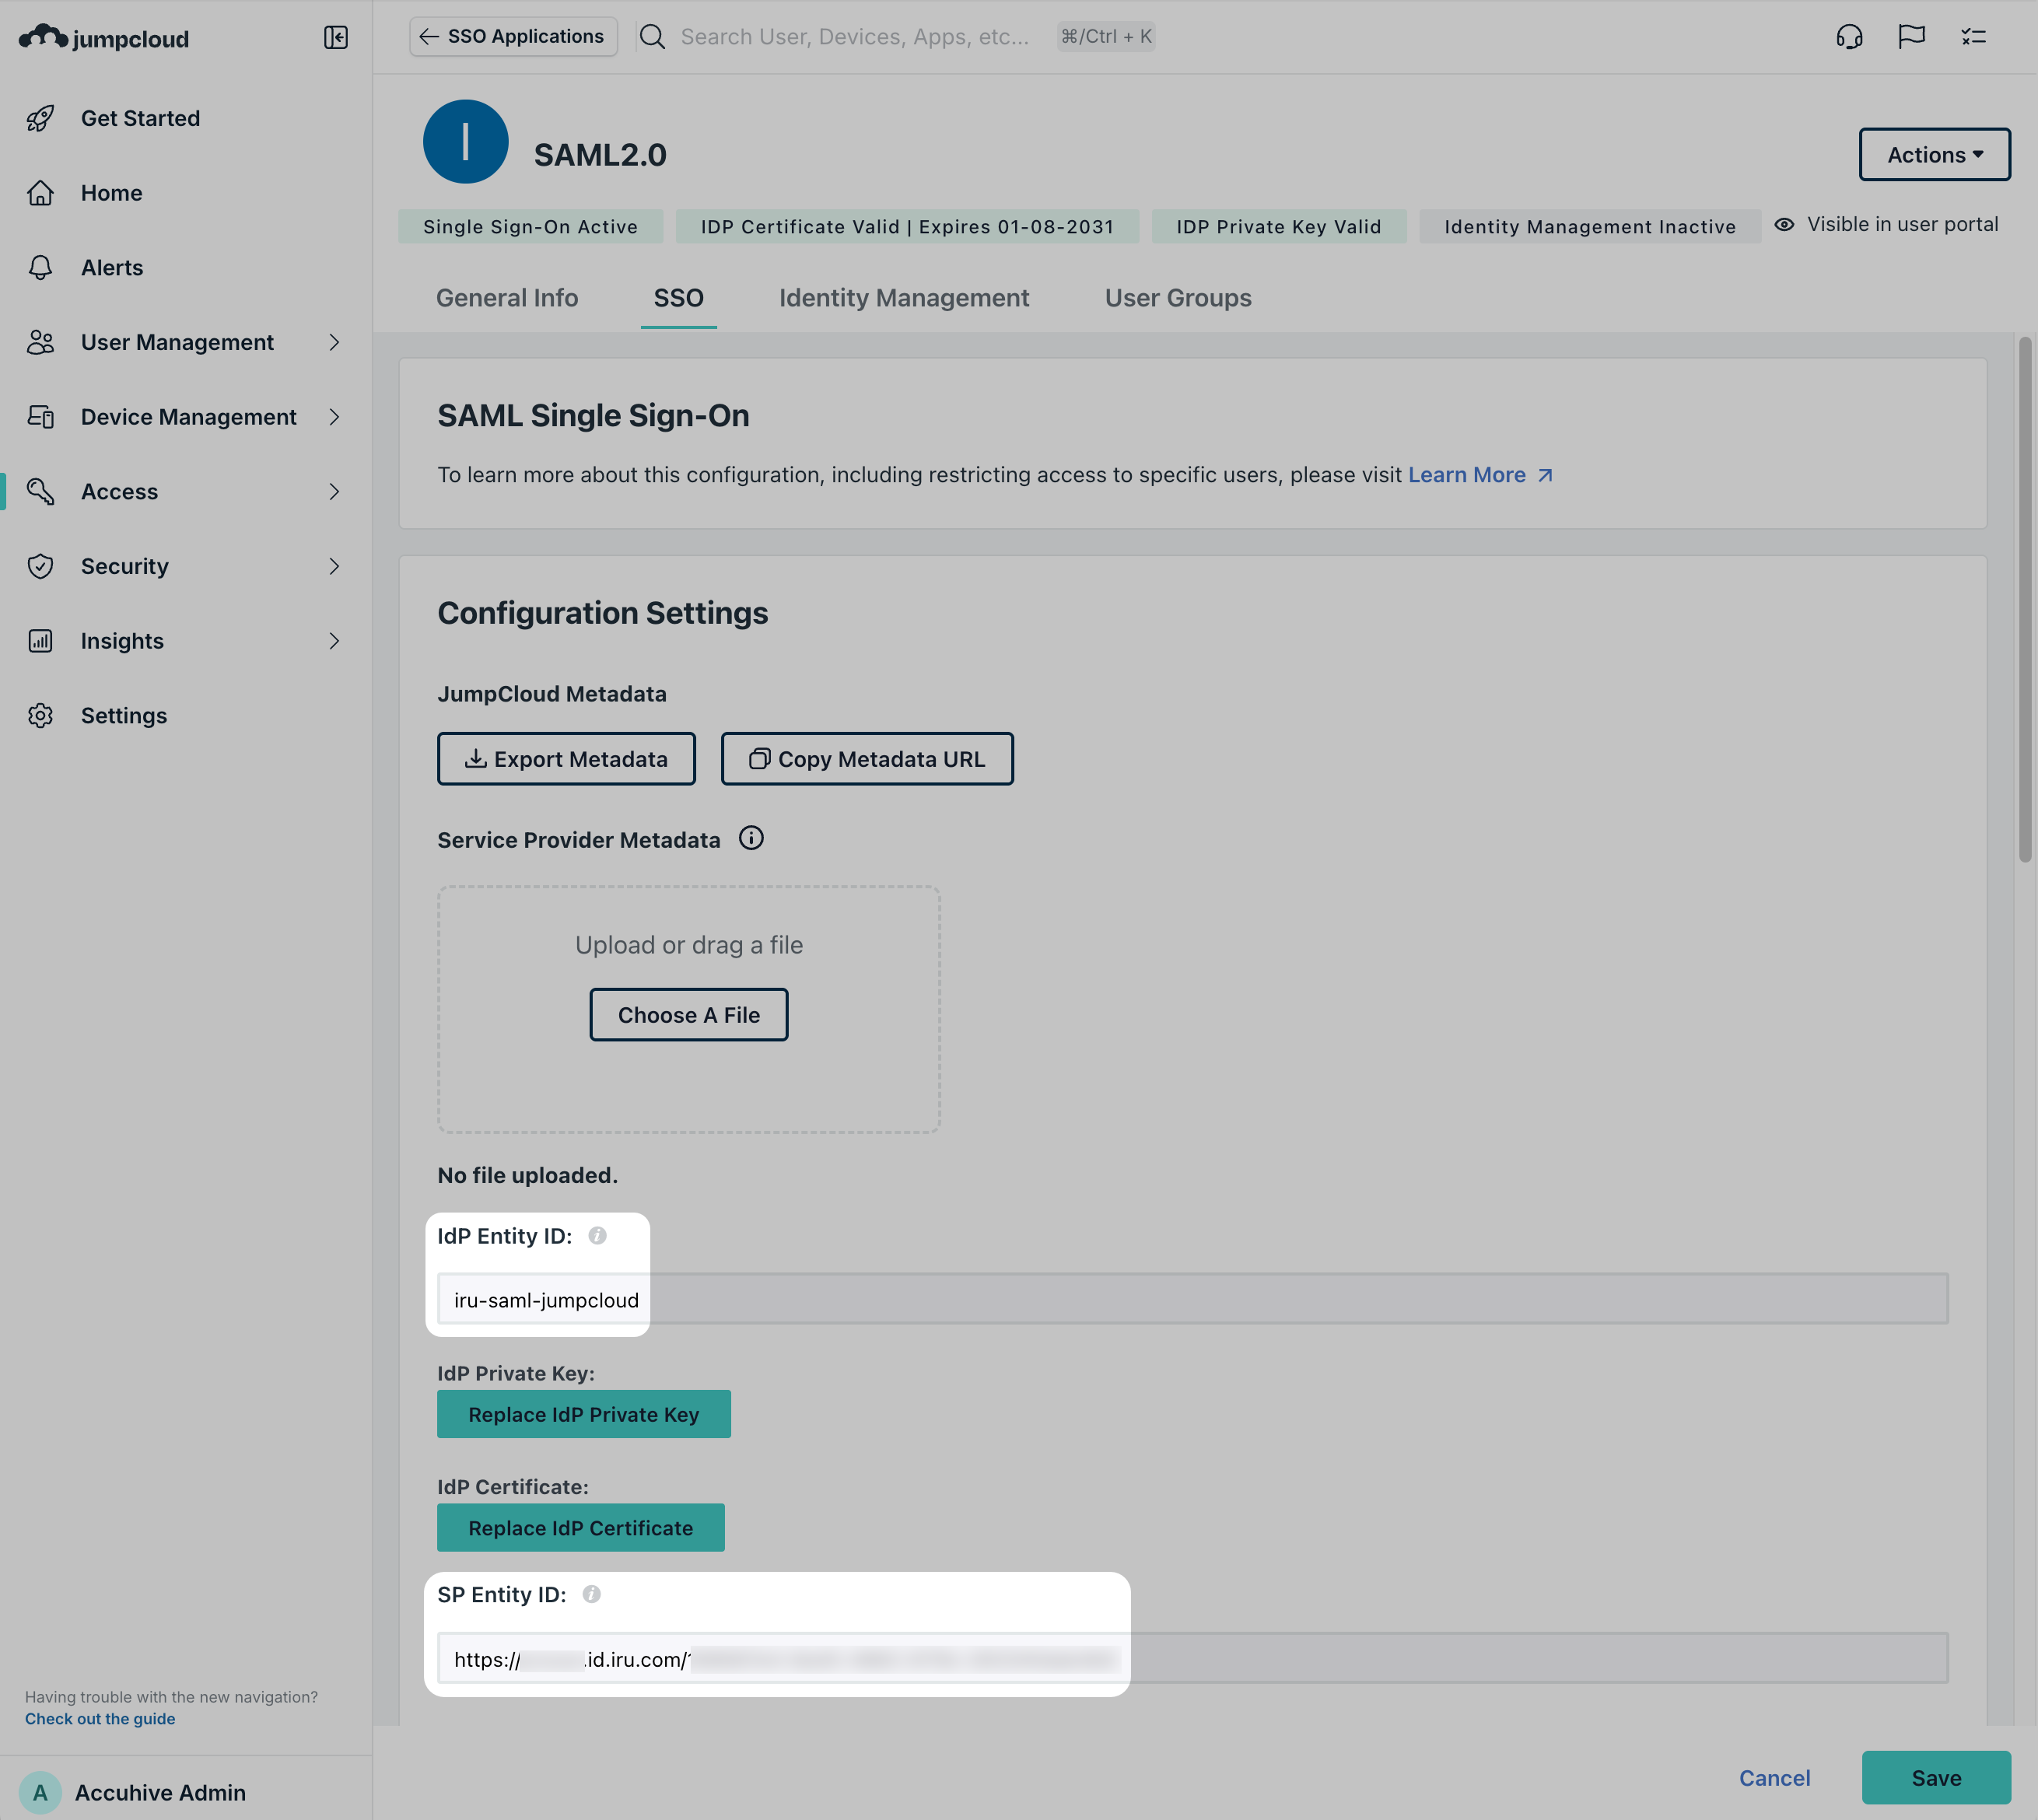This screenshot has width=2038, height=1820.
Task: Expand Security section chevron
Action: [334, 566]
